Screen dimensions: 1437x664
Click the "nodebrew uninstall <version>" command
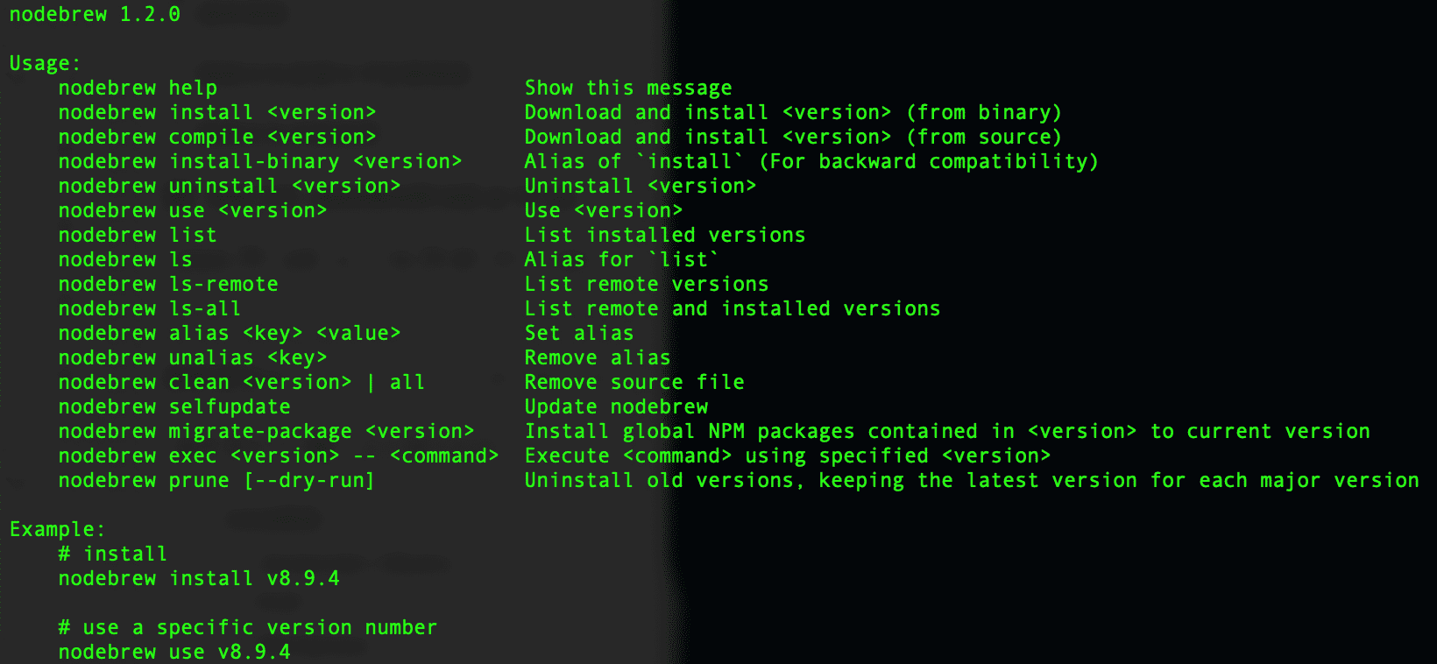[230, 187]
